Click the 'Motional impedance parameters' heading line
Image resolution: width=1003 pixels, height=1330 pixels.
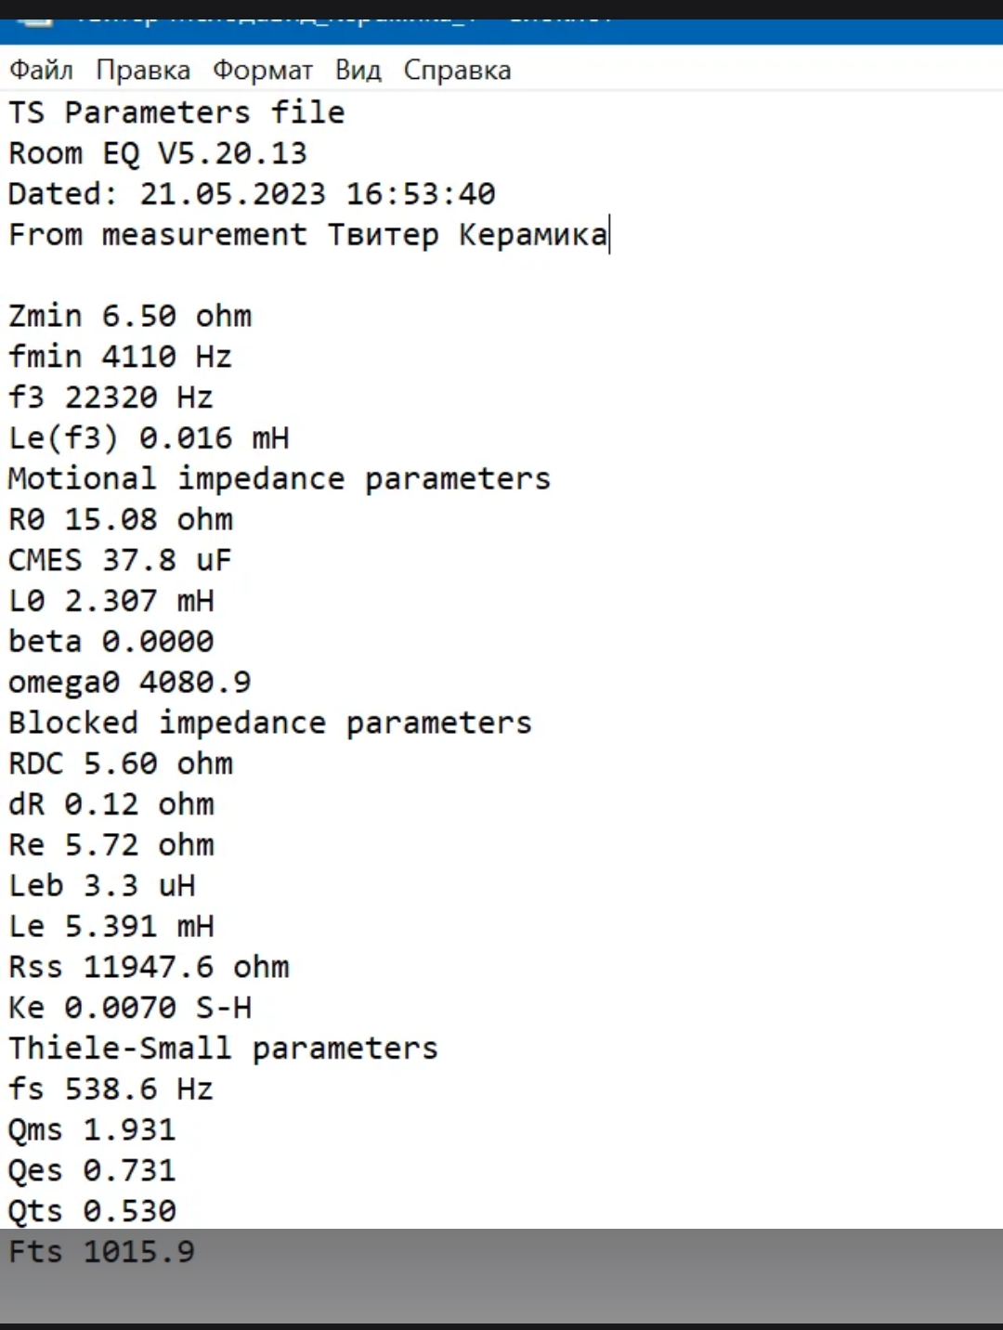click(x=279, y=479)
